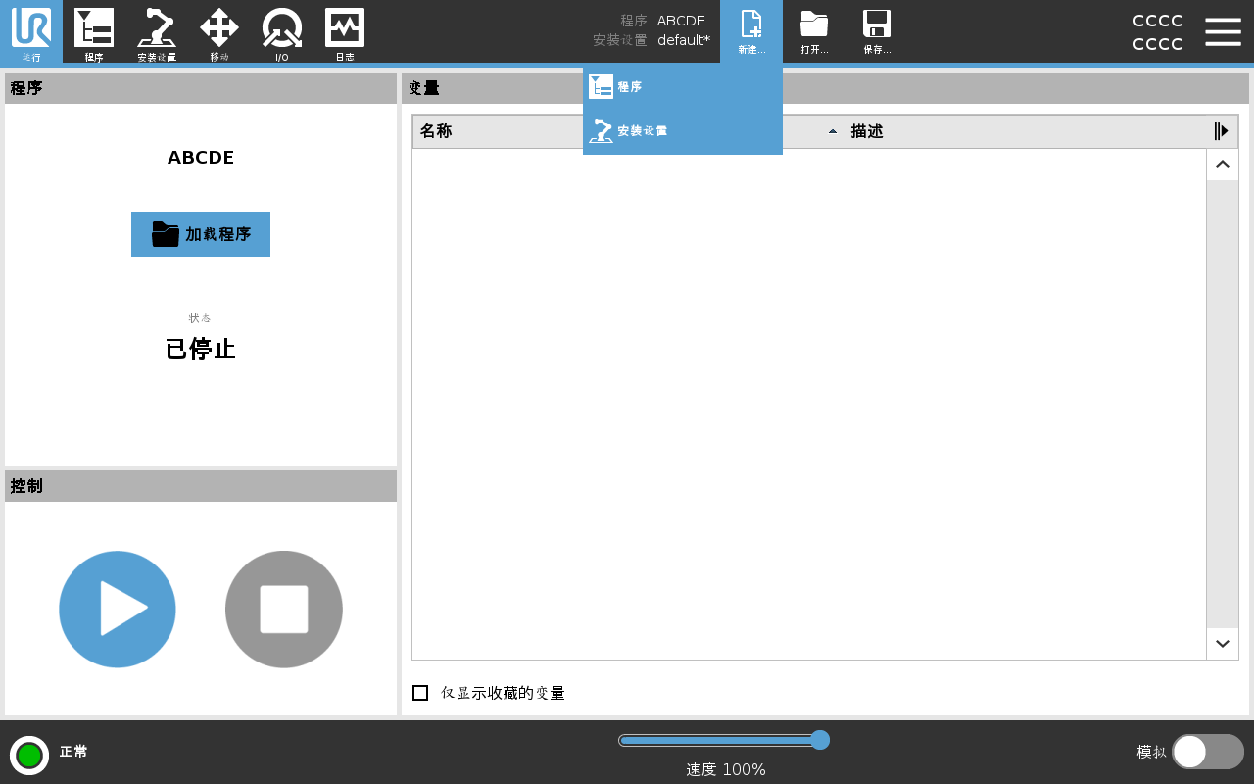Open the hamburger menu at top right
The height and width of the screenshot is (784, 1254).
tap(1223, 31)
